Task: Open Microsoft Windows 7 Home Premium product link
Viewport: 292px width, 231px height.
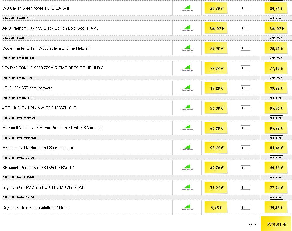Action: tap(52, 128)
